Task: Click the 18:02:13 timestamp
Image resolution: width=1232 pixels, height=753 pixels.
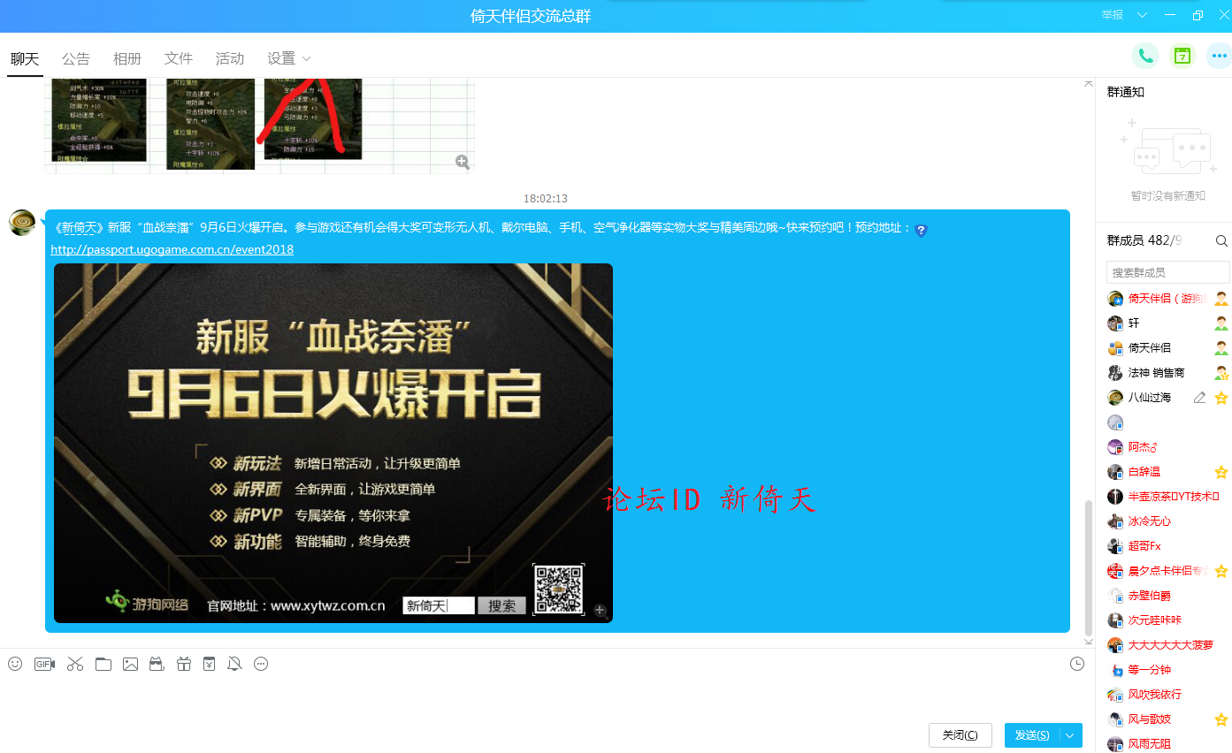Action: click(546, 199)
